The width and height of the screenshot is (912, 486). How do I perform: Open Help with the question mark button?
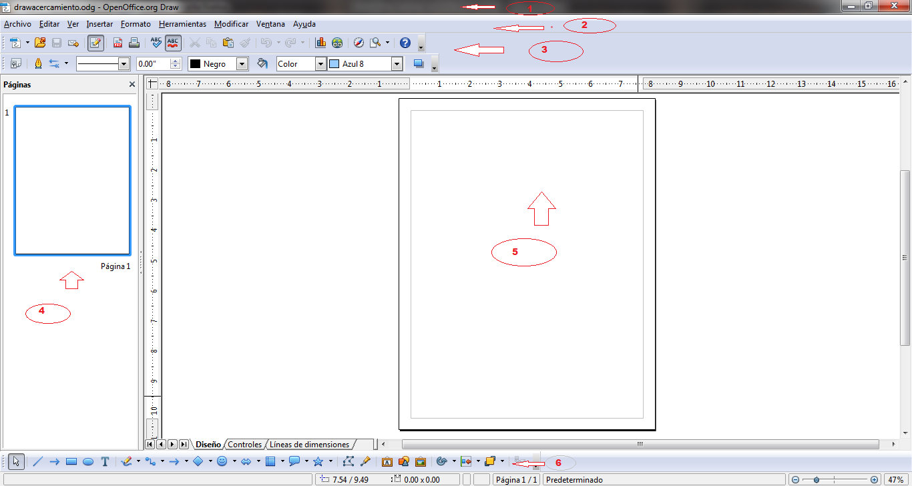[405, 43]
